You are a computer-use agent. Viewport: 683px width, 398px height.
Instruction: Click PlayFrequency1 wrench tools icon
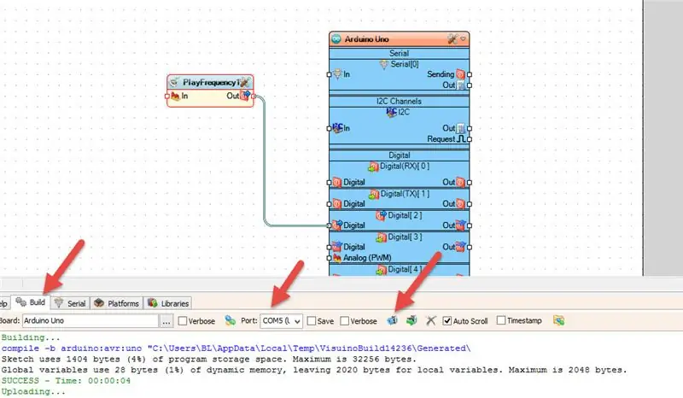[x=245, y=82]
